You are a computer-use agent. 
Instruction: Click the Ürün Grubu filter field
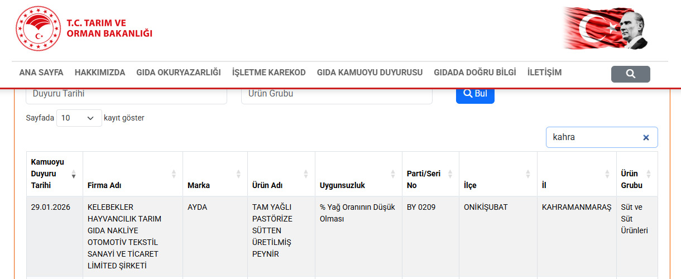click(337, 94)
